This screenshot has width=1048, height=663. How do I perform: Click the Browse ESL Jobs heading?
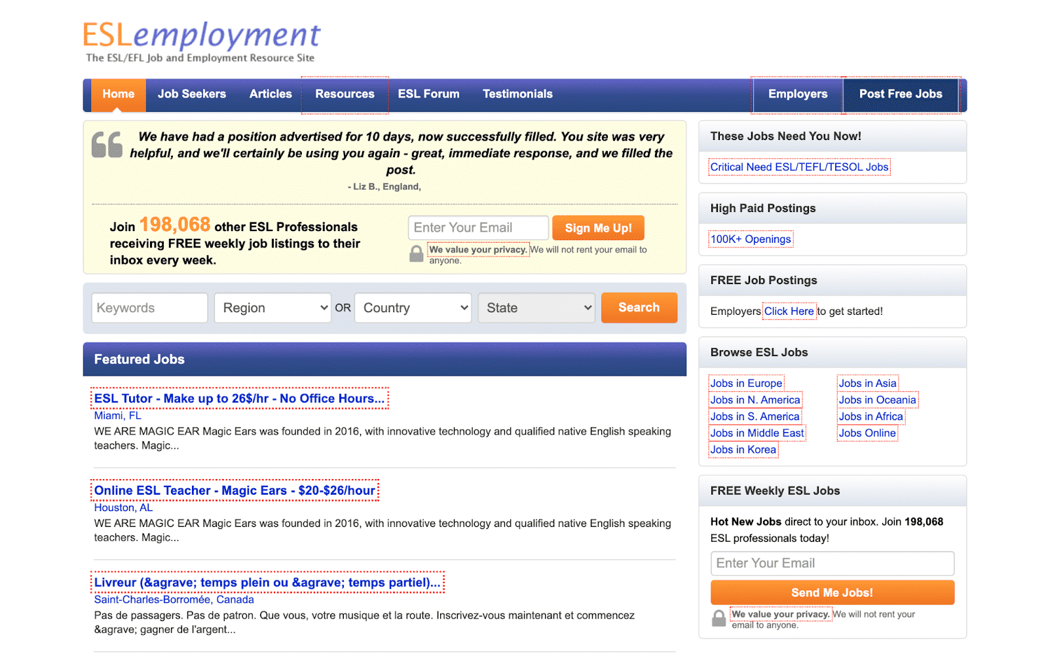[759, 352]
